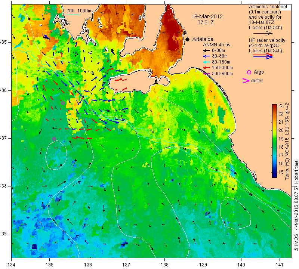Click the '0-30m' depth range label

(218, 50)
